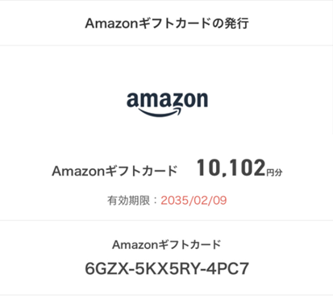This screenshot has width=333, height=303.
Task: Click Amazonギフトカード label above the code
Action: click(x=167, y=245)
